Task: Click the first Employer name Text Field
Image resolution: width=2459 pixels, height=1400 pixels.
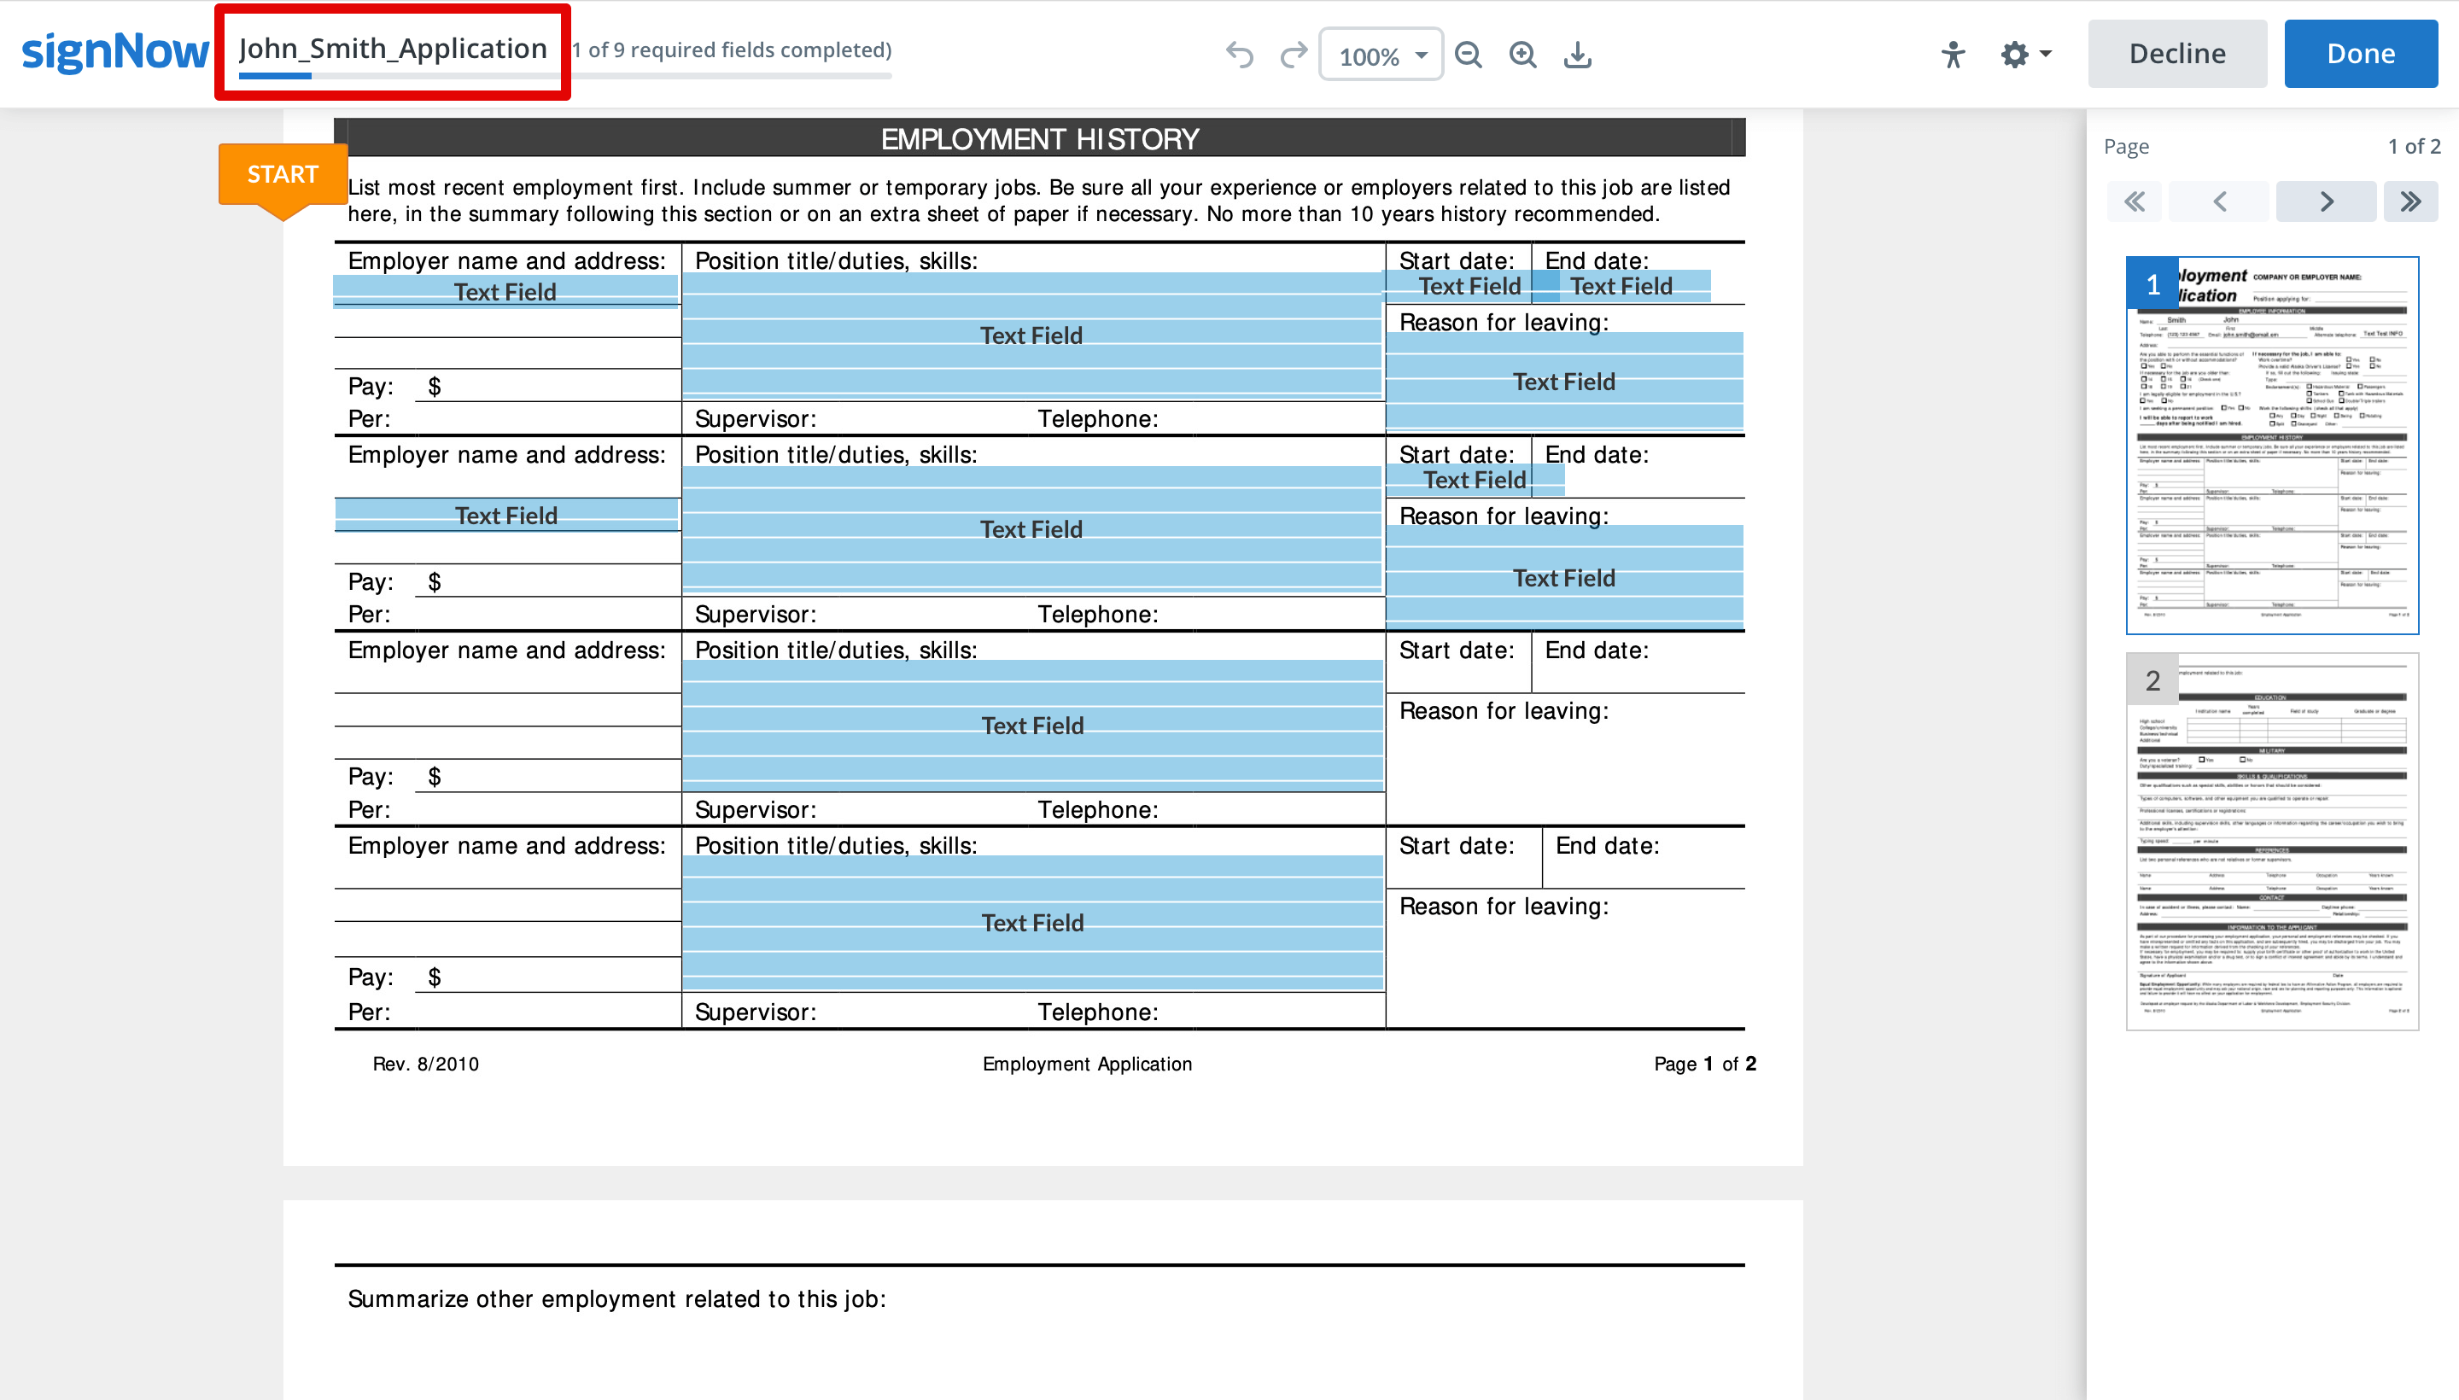Action: coord(505,291)
